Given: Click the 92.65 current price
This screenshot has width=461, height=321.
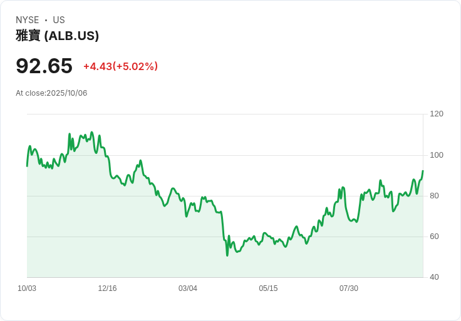Looking at the screenshot, I should point(44,66).
